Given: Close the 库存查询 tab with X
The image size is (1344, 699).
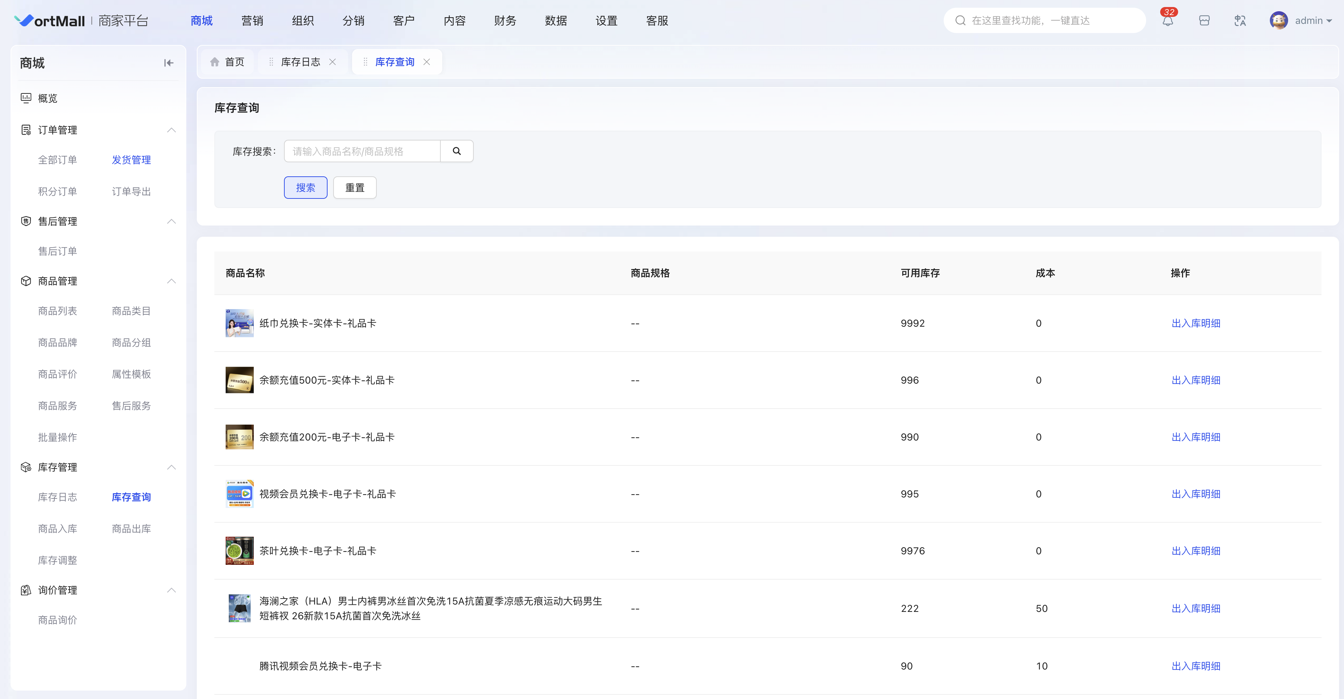Looking at the screenshot, I should pyautogui.click(x=427, y=62).
